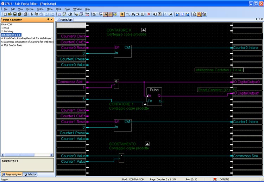Select page 6: Mail Sender Tools

coord(12,45)
